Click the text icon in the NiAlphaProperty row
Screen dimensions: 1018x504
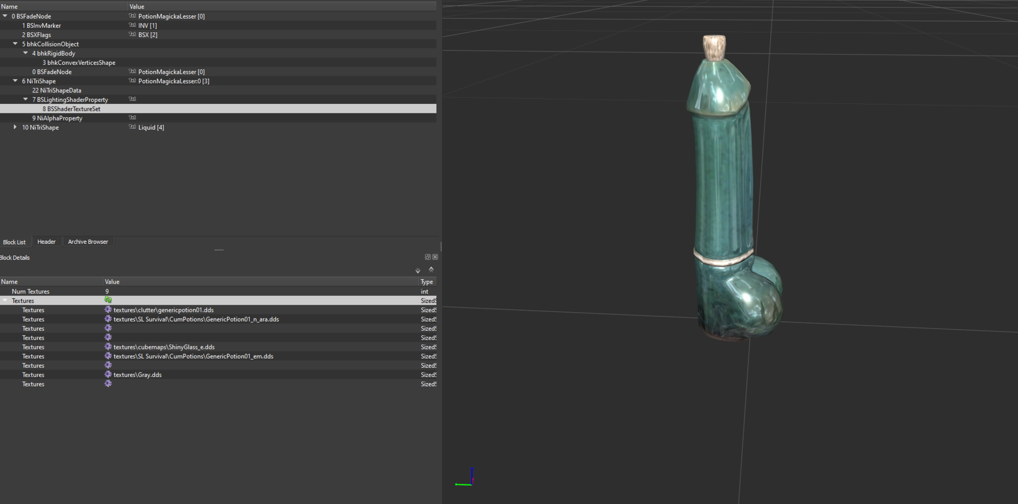pyautogui.click(x=133, y=118)
